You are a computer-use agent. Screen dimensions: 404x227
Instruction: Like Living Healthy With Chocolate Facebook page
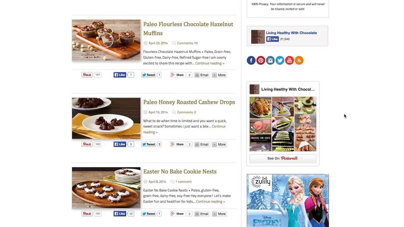tap(272, 39)
